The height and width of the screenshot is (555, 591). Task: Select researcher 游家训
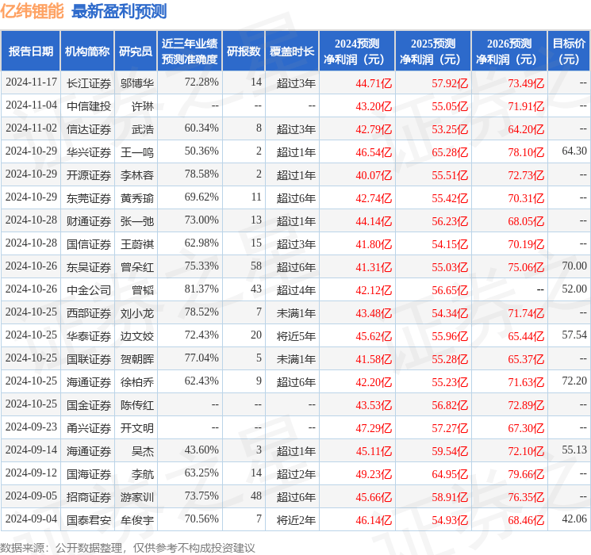pyautogui.click(x=137, y=497)
